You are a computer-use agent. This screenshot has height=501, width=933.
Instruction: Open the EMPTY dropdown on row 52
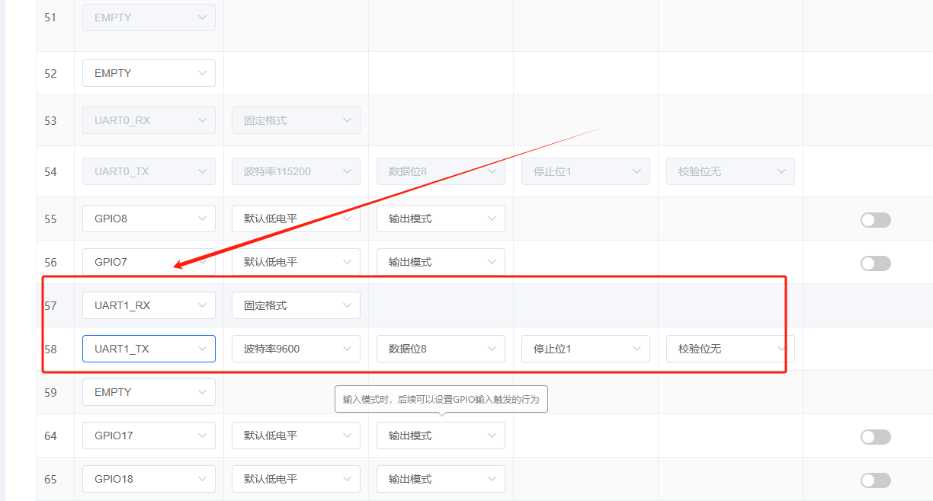(148, 72)
